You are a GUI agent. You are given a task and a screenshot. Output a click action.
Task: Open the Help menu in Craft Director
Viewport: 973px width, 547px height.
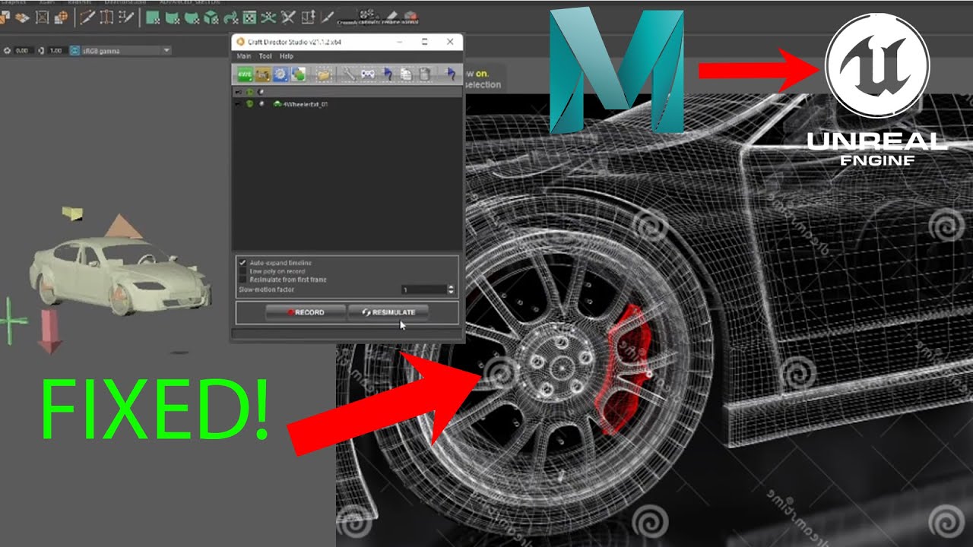coord(287,57)
